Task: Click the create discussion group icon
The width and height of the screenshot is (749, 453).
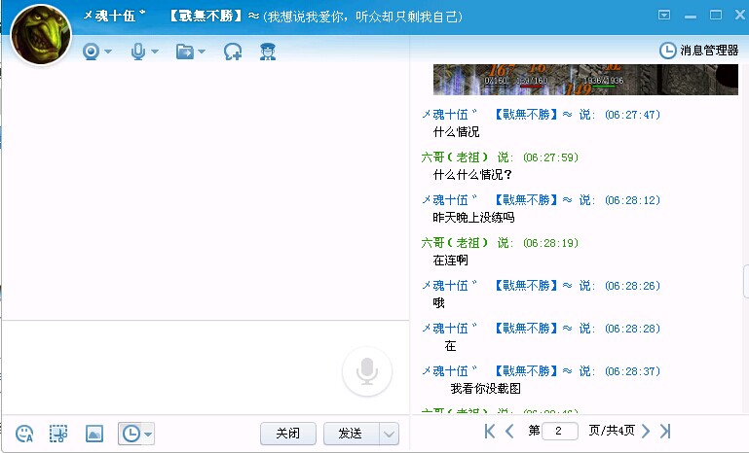Action: click(233, 52)
